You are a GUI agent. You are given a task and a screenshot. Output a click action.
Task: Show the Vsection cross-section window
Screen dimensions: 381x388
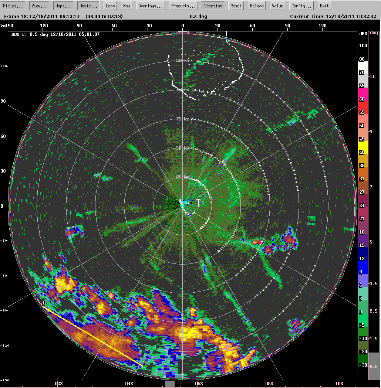click(x=213, y=6)
